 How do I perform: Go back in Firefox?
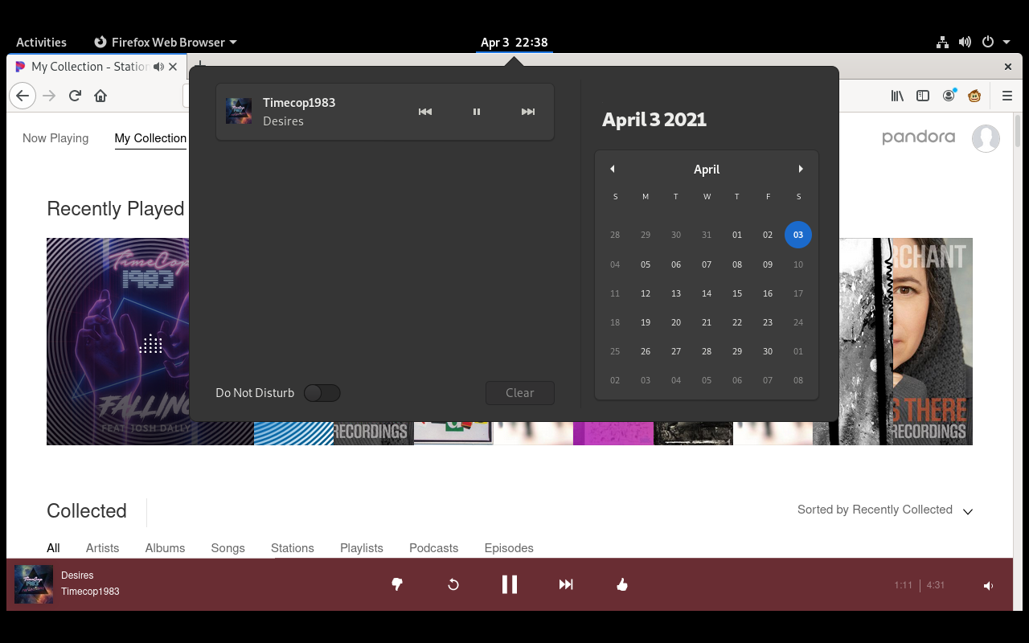click(23, 96)
